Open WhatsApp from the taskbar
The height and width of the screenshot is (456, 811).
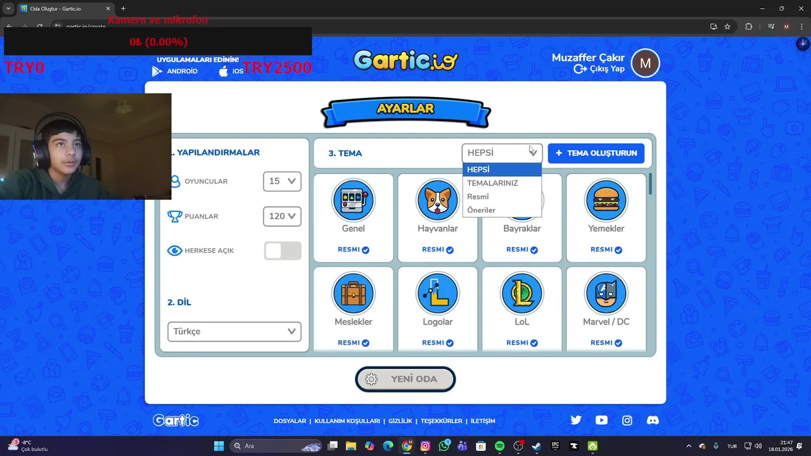point(444,446)
